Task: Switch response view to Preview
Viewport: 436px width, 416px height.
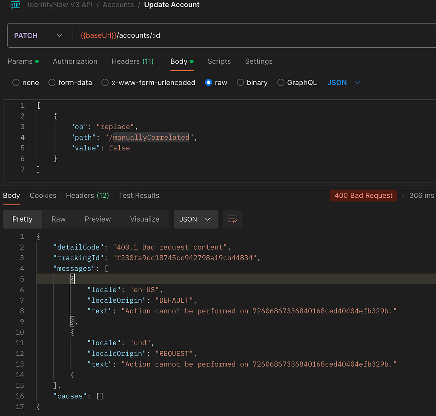Action: [98, 219]
